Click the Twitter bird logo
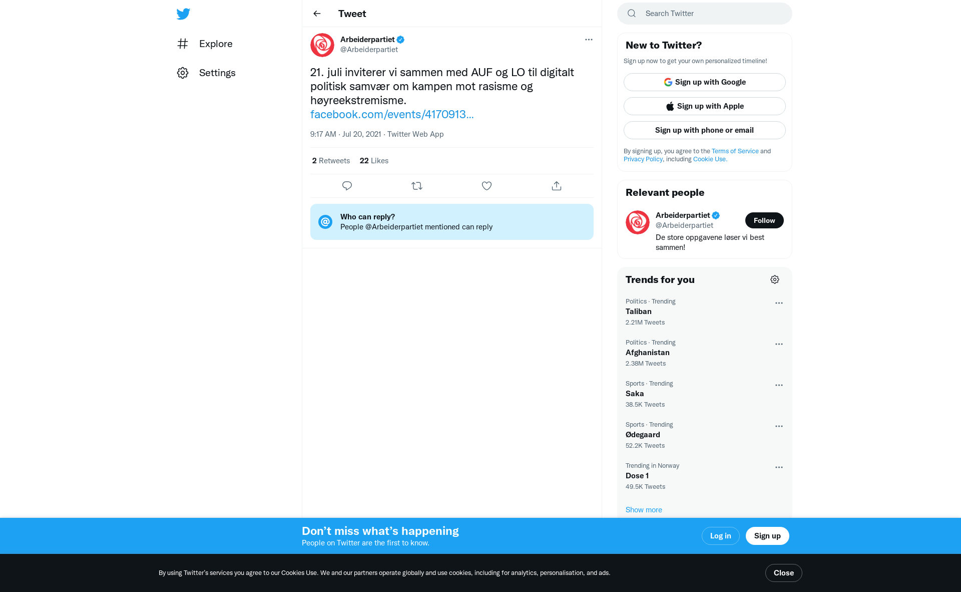961x592 pixels. point(183,14)
